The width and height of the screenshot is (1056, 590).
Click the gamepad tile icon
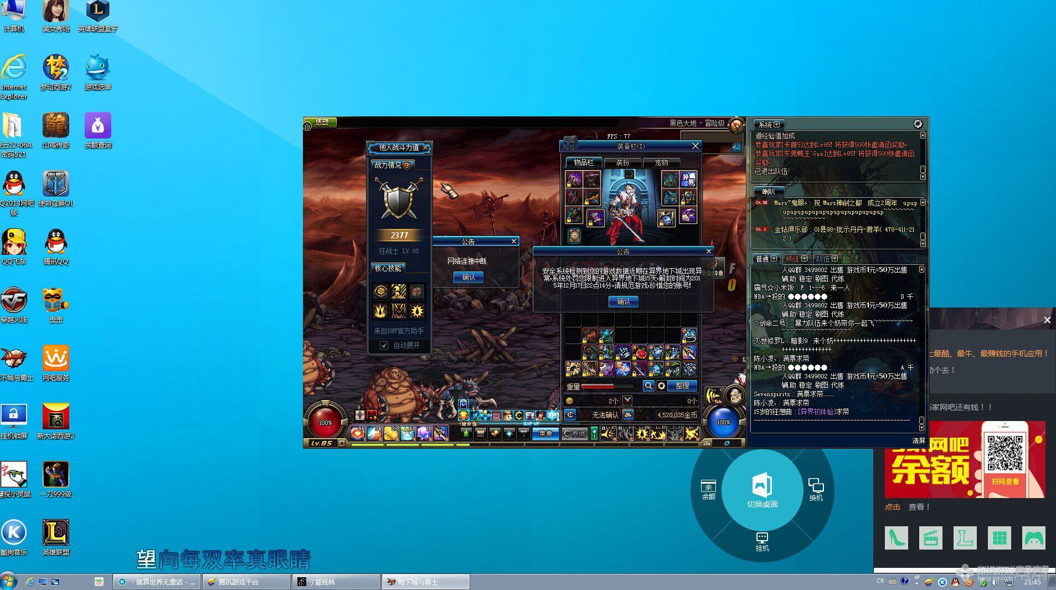click(1033, 537)
